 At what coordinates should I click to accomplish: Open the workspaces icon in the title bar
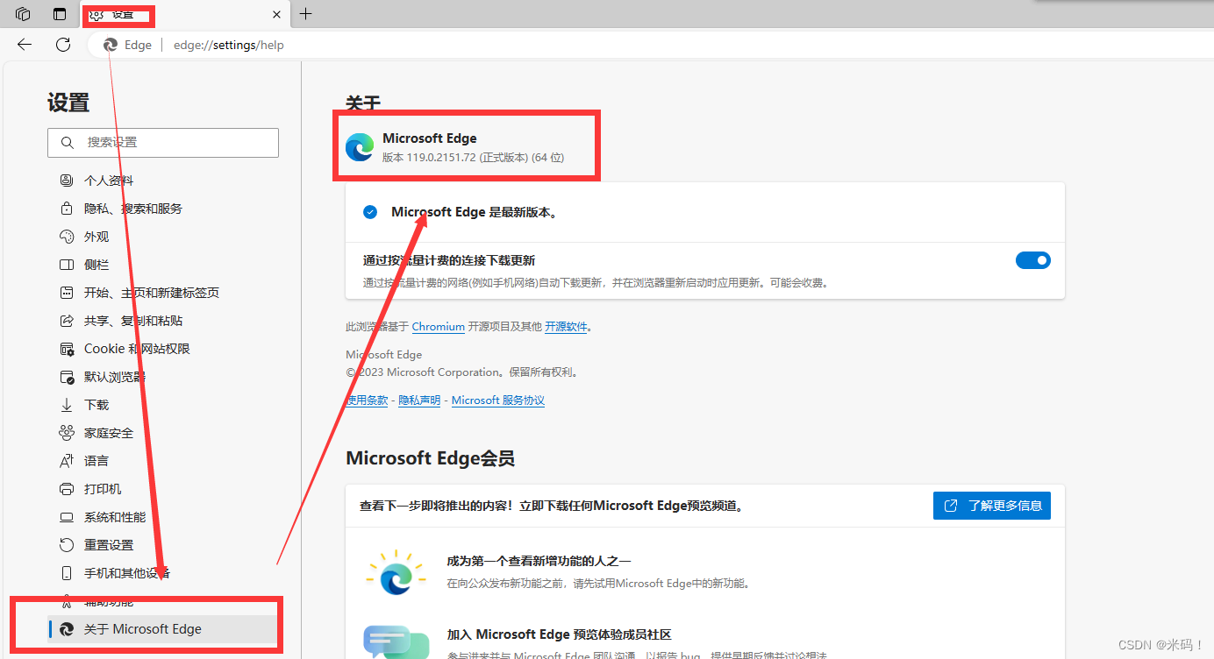(x=23, y=14)
